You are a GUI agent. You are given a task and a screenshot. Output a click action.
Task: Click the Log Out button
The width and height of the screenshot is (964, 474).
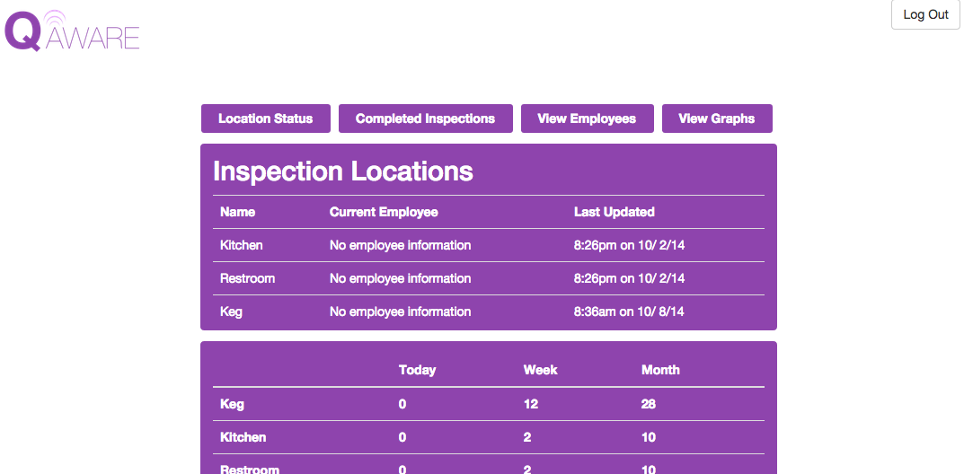(925, 14)
